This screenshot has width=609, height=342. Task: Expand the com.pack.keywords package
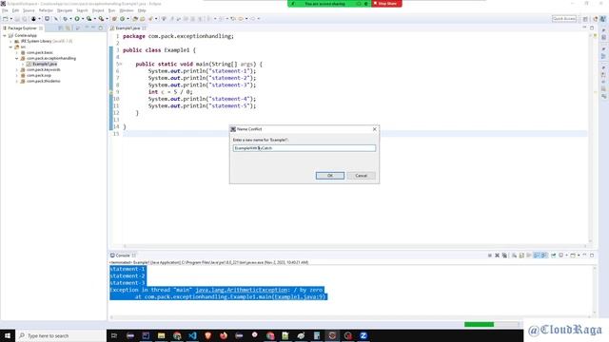pos(17,69)
